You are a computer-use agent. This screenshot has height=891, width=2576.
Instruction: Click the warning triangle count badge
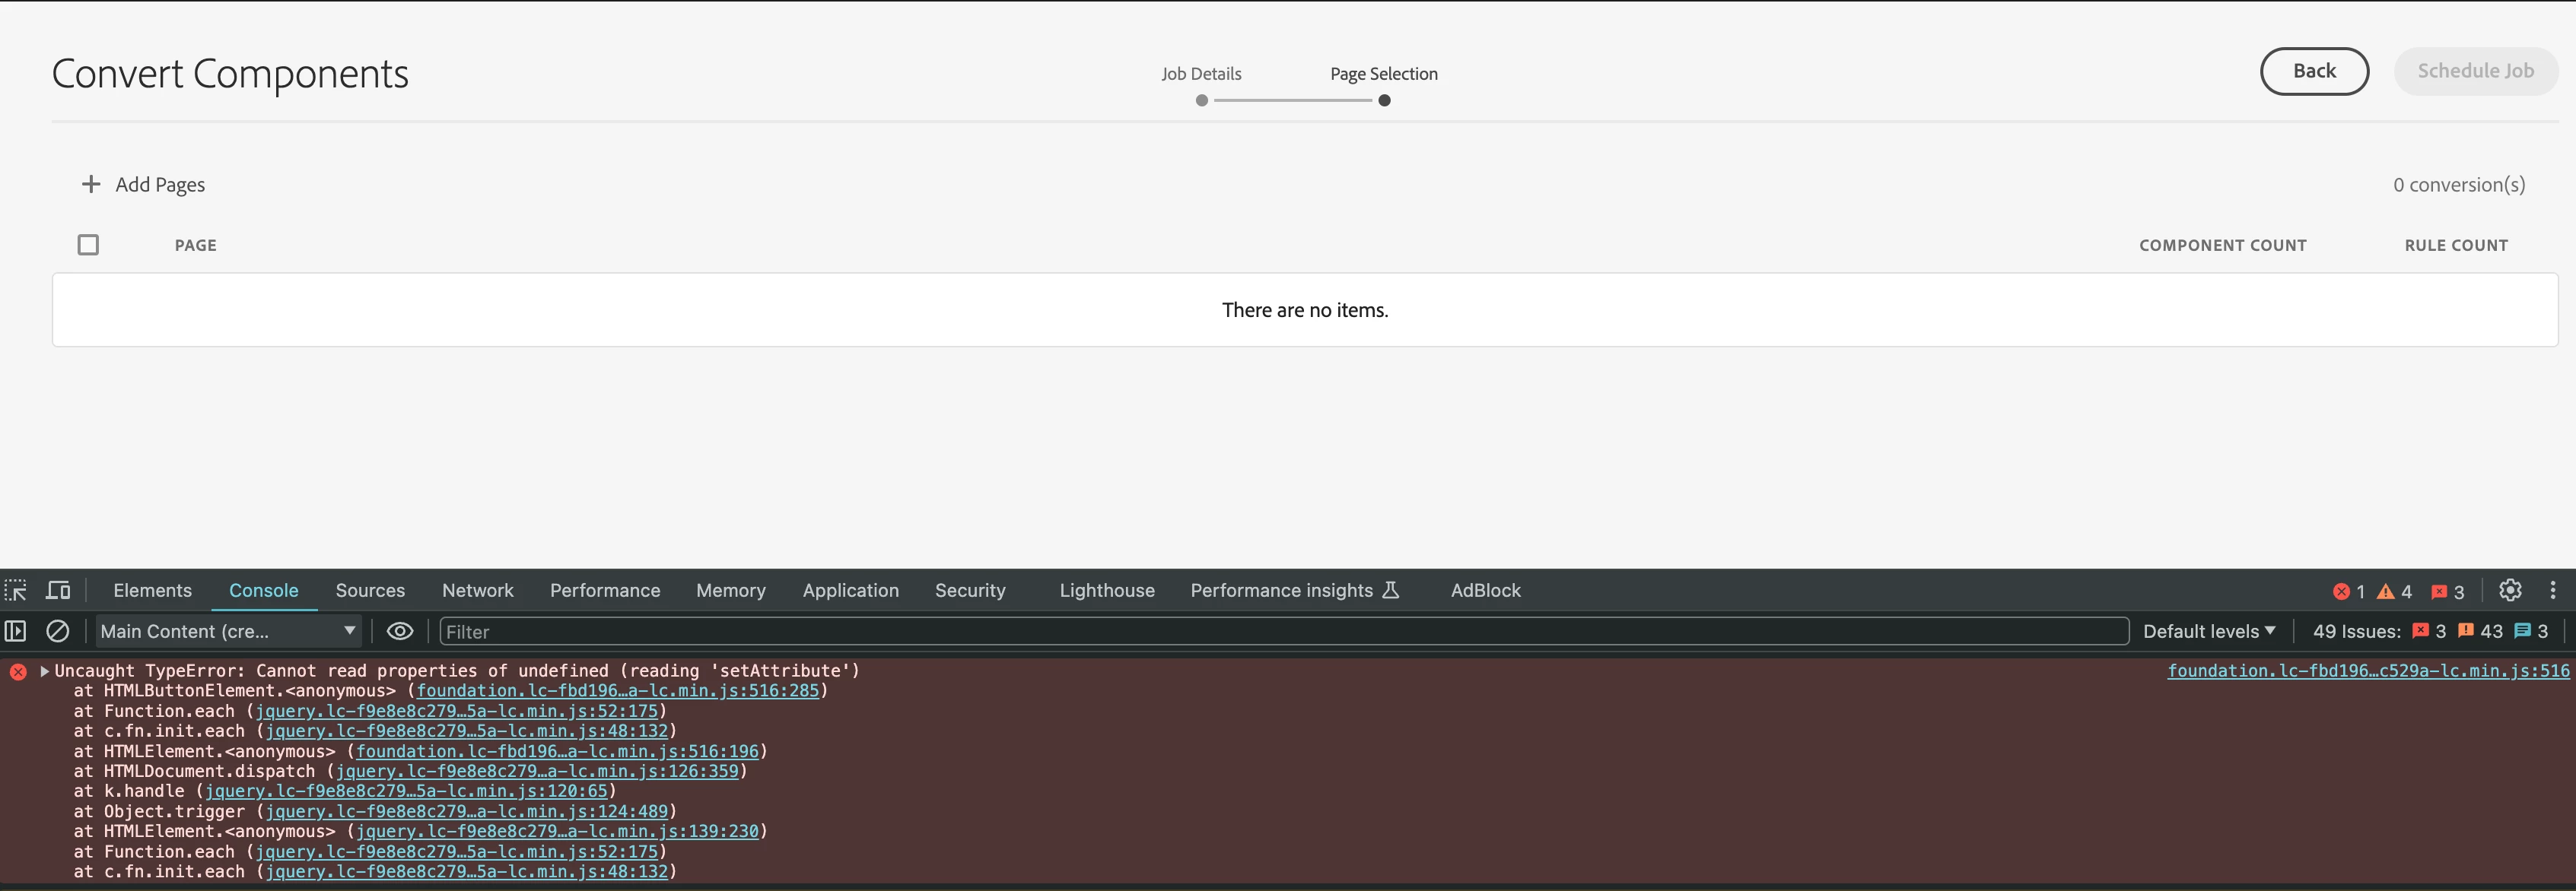coord(2394,591)
